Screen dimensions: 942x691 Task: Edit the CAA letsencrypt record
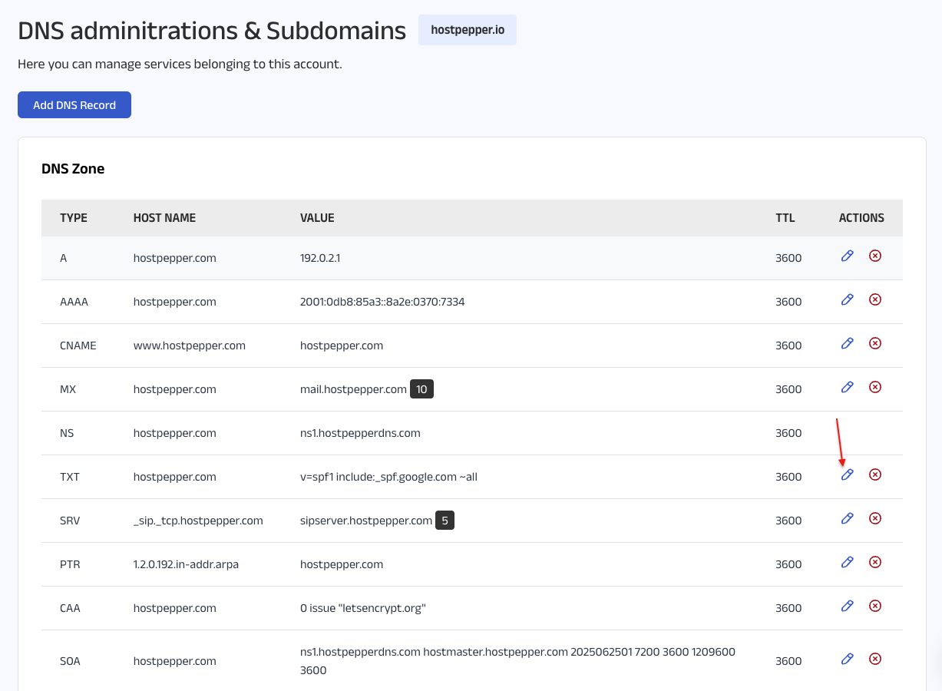848,606
